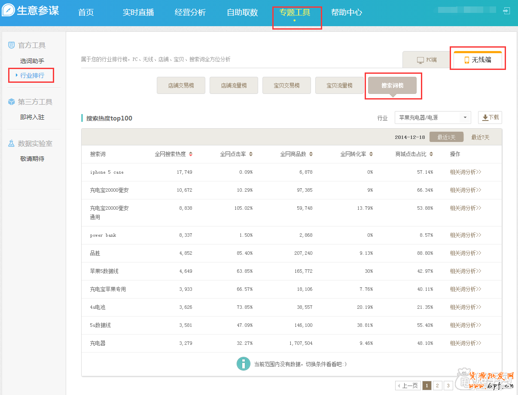
Task: Select the 店铺交易榜 ranking button
Action: click(x=181, y=85)
